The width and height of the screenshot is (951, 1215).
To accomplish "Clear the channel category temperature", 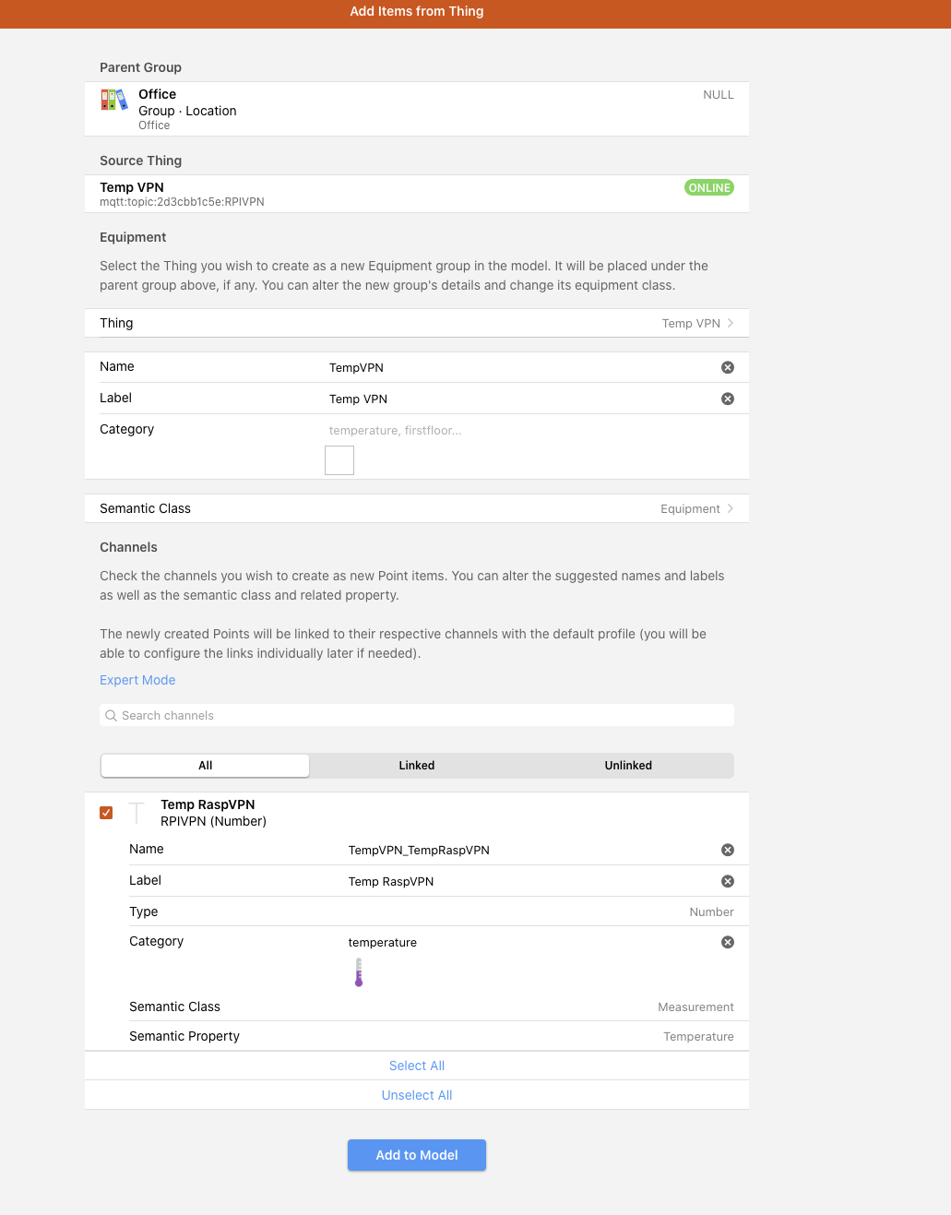I will click(727, 942).
